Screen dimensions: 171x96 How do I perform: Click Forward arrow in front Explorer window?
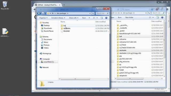(43, 13)
